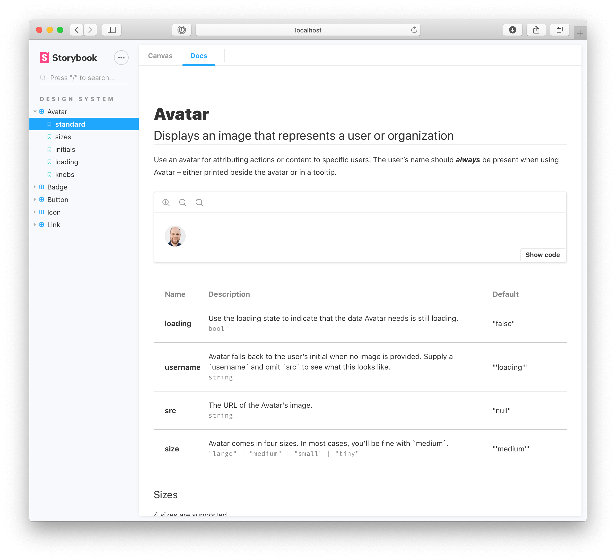Select the Docs tab
Viewport: 616px width, 560px height.
click(x=198, y=55)
